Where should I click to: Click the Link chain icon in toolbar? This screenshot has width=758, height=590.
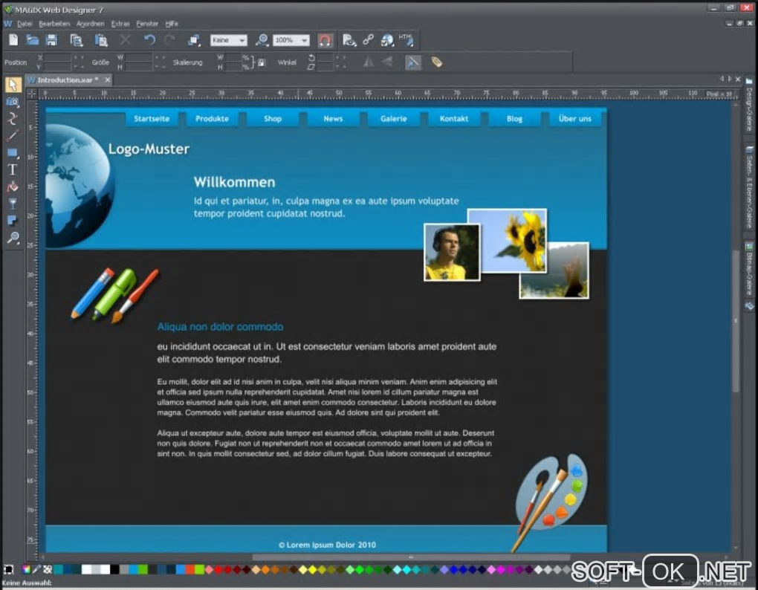coord(369,39)
